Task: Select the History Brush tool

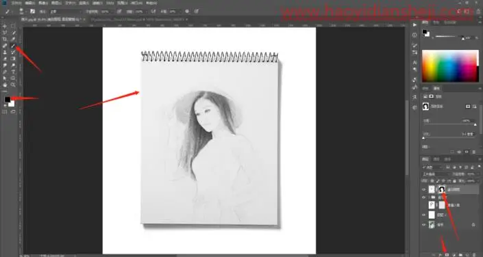Action: point(13,52)
